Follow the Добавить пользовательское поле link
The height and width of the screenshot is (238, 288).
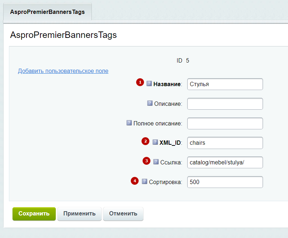coord(63,71)
